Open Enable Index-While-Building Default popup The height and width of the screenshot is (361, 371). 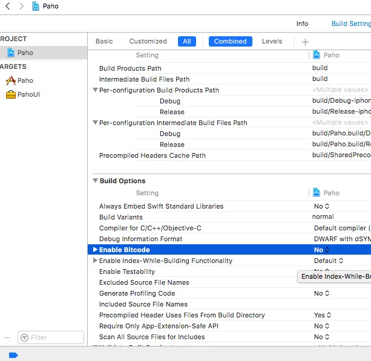coord(329,261)
